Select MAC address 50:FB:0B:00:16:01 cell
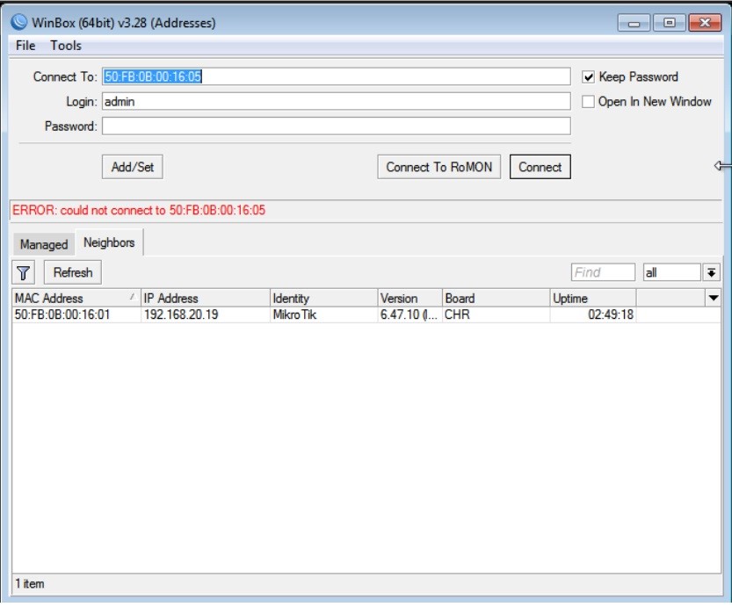The image size is (732, 614). click(76, 315)
